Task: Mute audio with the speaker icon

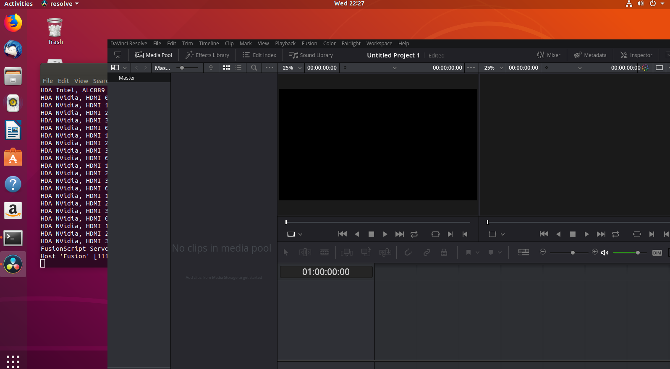Action: [x=605, y=252]
